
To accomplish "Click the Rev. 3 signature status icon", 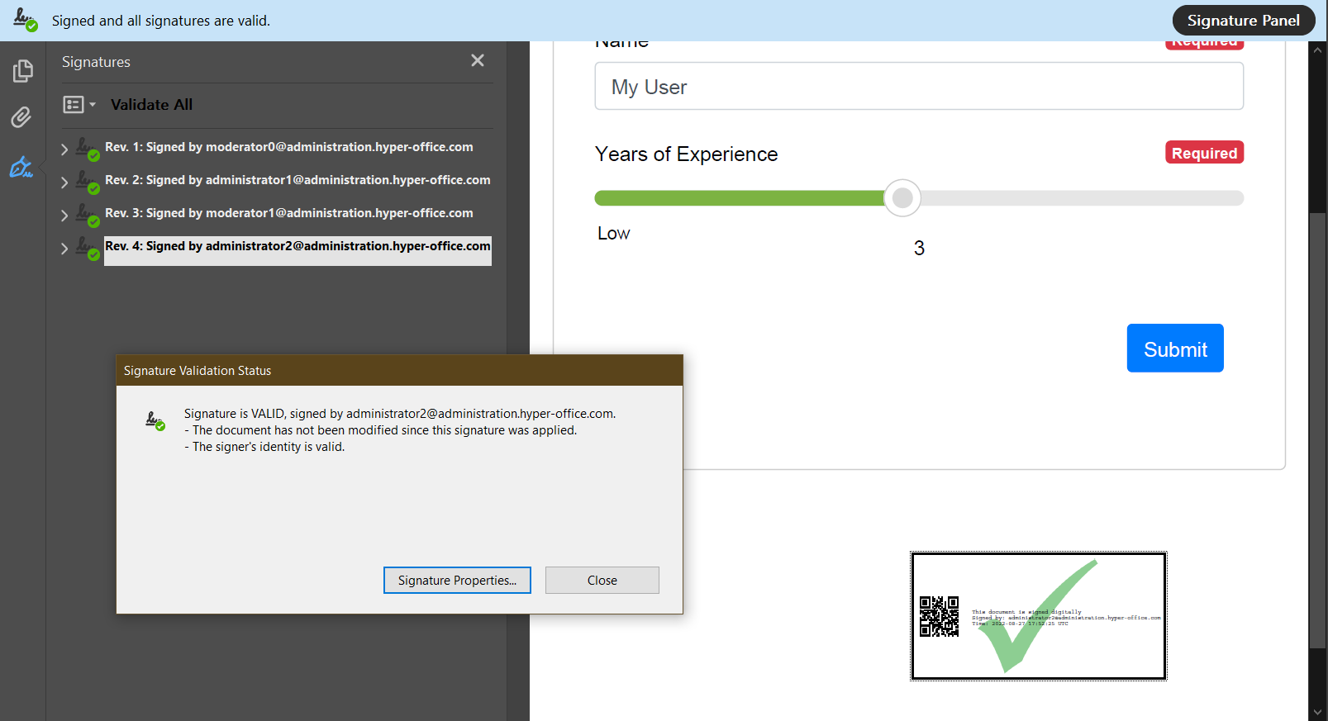I will click(x=88, y=215).
